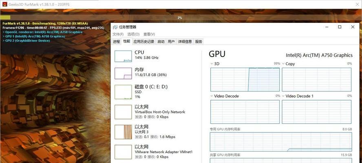Click the large GPU heading
The height and width of the screenshot is (163, 362).
click(x=217, y=54)
